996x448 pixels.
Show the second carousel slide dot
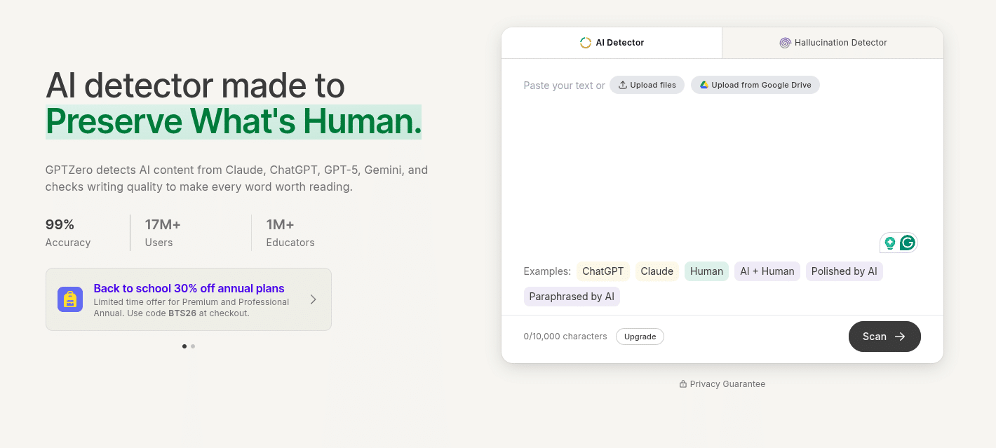(x=193, y=346)
